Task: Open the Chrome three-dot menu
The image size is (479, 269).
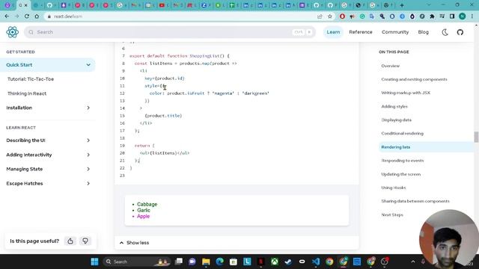Action: (472, 16)
